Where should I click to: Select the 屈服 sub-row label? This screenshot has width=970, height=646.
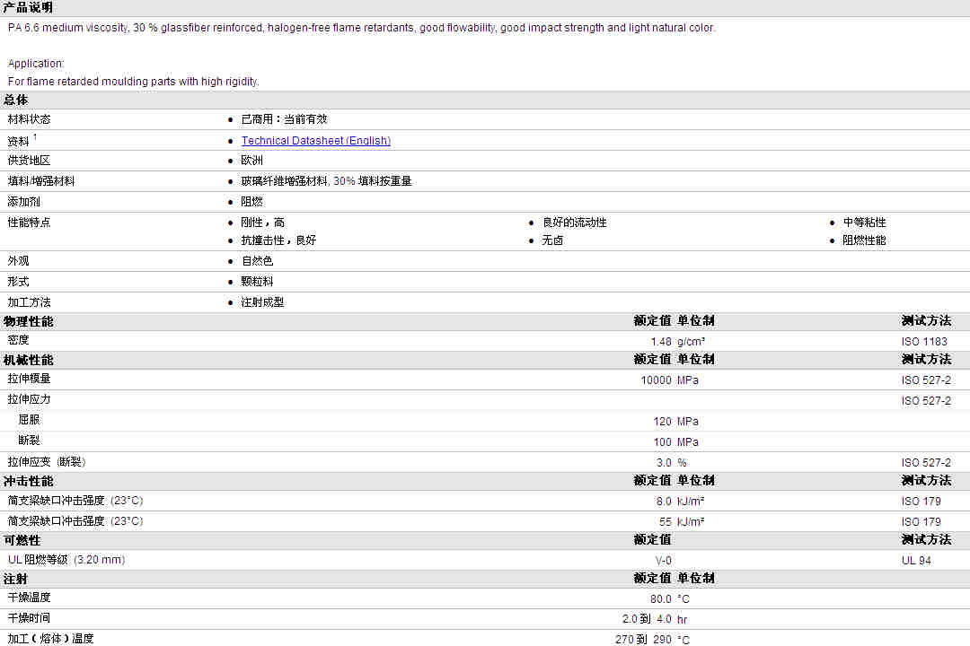point(29,421)
